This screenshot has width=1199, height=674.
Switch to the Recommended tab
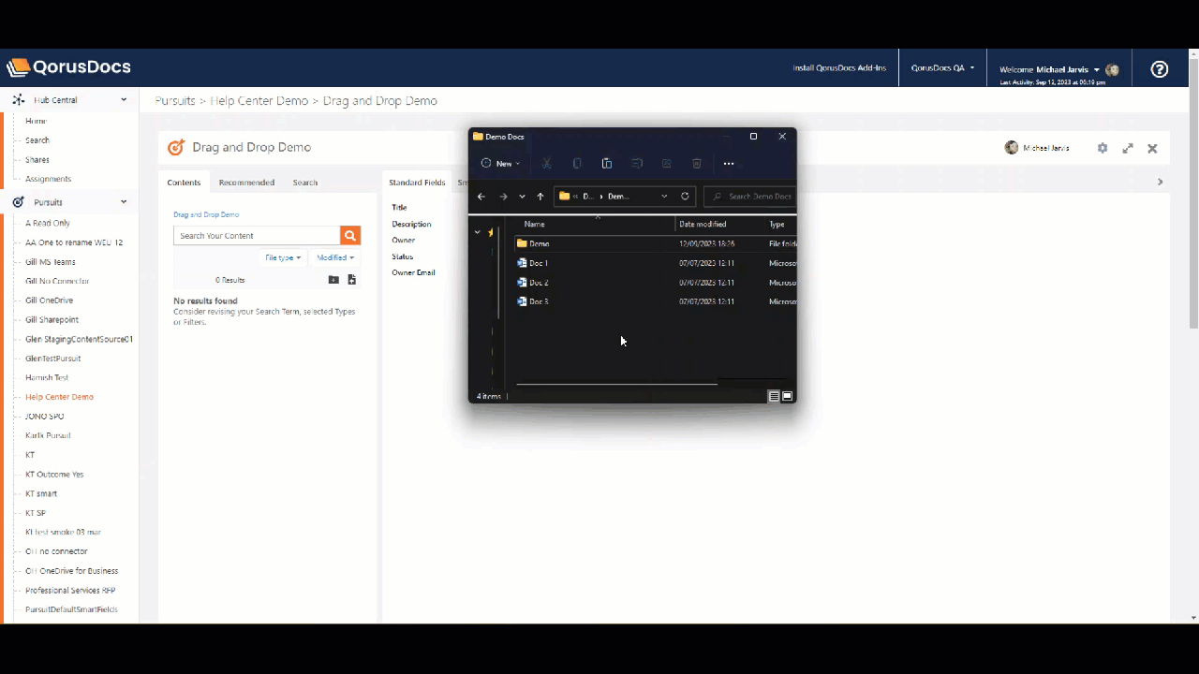246,183
